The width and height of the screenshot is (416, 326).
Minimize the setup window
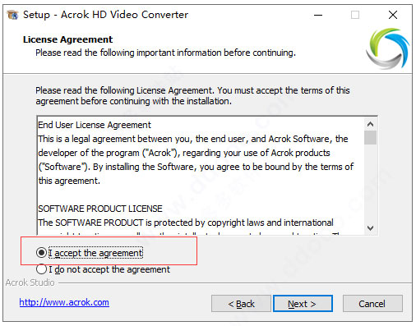coord(318,15)
